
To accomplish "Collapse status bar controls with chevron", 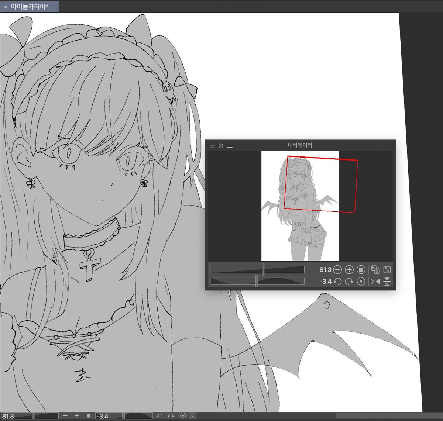I will tap(192, 416).
